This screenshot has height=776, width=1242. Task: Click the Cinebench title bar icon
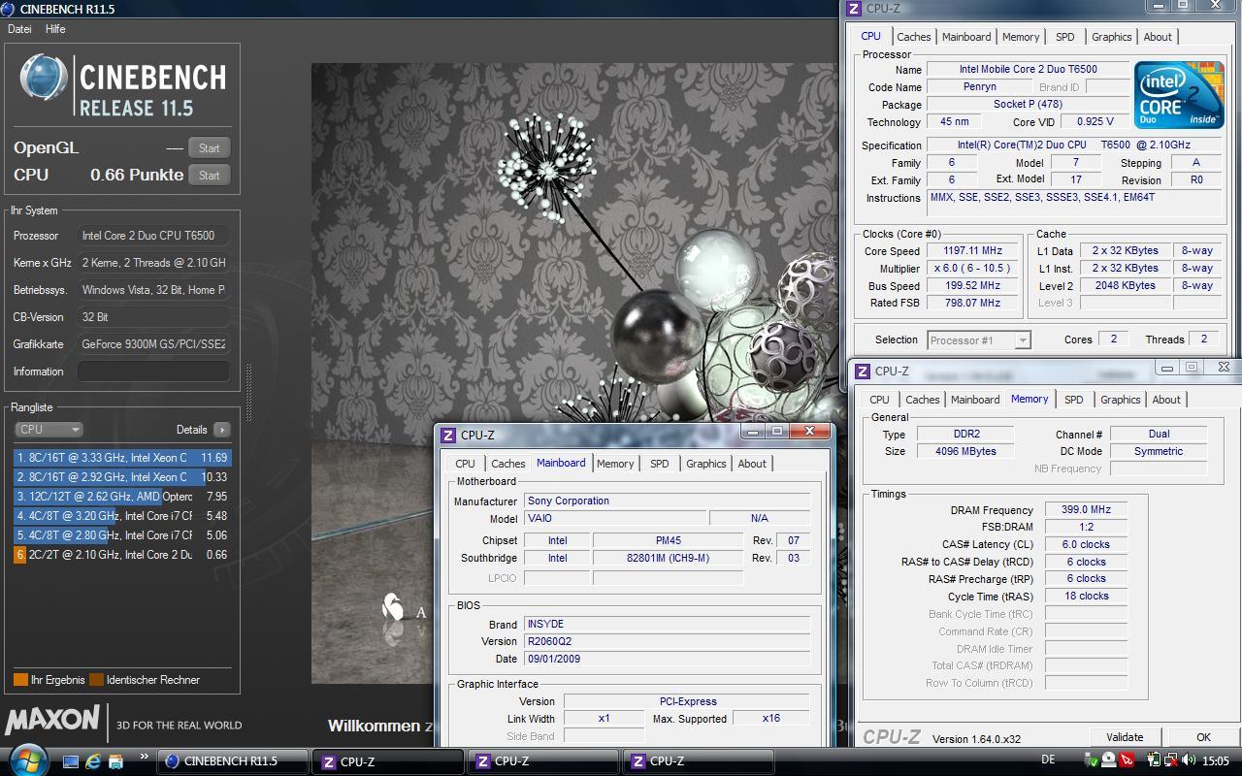click(9, 9)
